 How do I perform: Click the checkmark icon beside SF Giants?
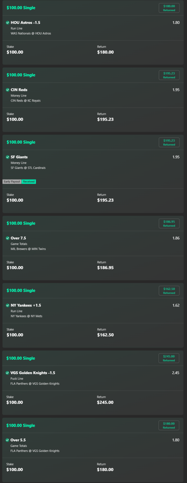click(x=7, y=157)
